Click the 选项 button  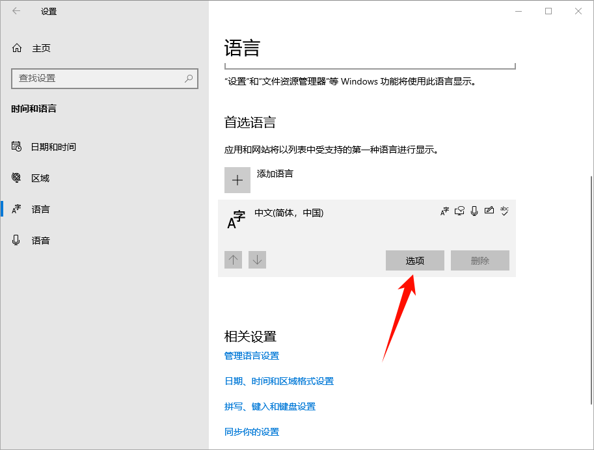pyautogui.click(x=414, y=261)
